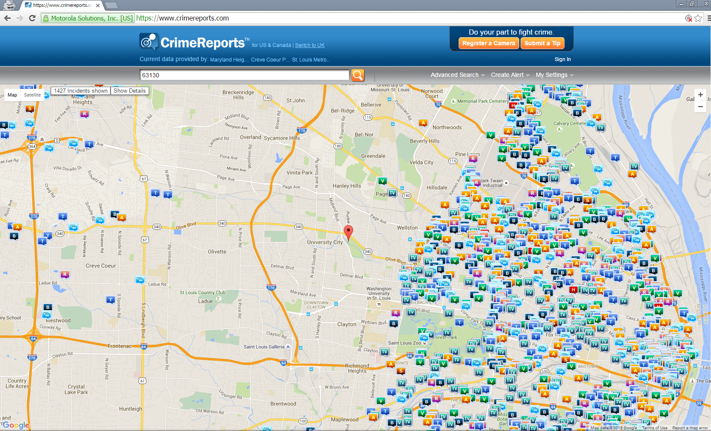
Task: Go back with the browser back arrow
Action: pyautogui.click(x=7, y=18)
